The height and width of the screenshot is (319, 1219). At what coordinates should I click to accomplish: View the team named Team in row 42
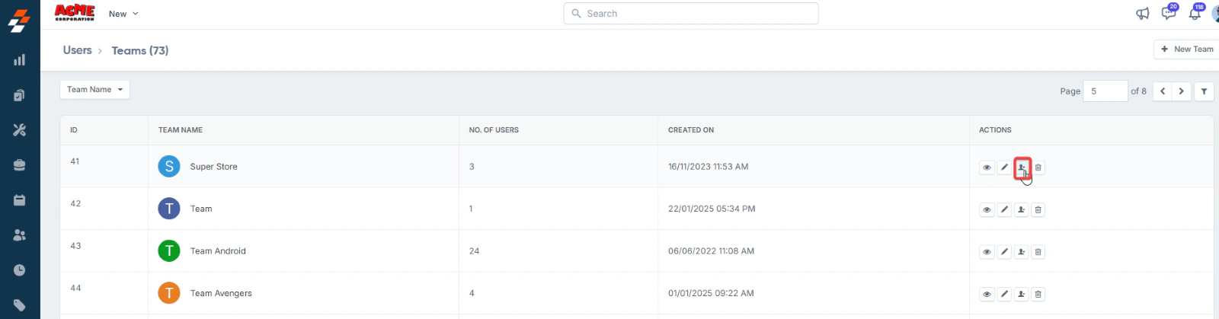(987, 209)
